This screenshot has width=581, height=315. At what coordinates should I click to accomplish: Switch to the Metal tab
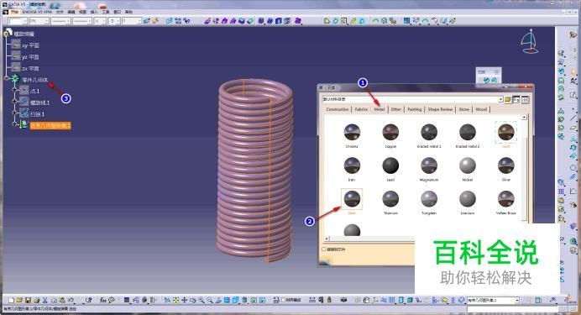point(379,109)
